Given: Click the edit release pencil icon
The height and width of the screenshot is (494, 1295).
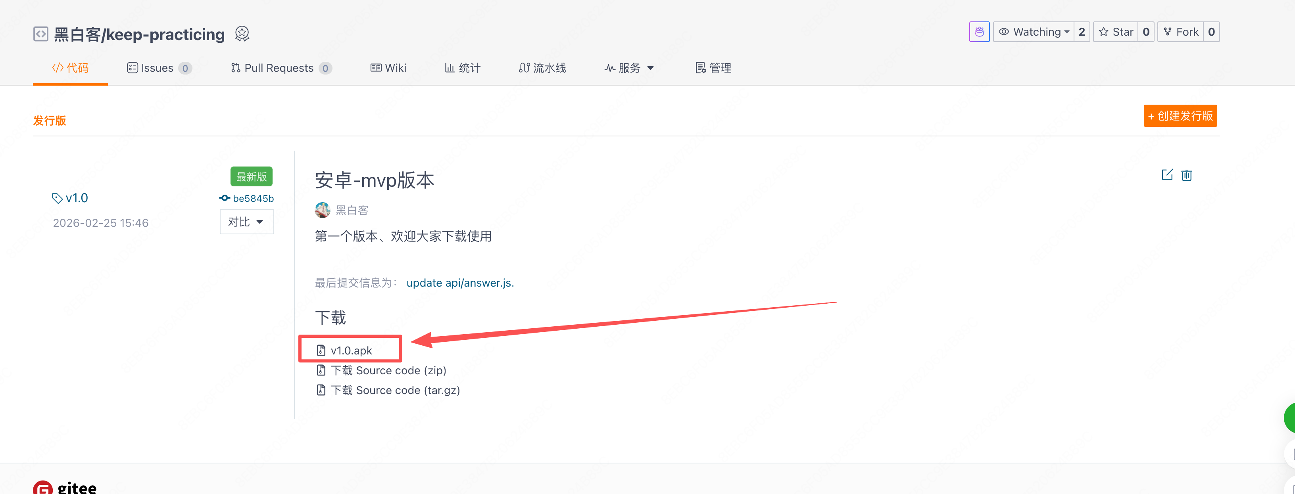Looking at the screenshot, I should (x=1167, y=175).
